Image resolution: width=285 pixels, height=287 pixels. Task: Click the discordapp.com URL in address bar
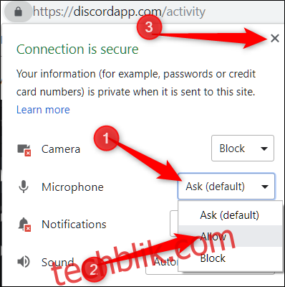(119, 11)
